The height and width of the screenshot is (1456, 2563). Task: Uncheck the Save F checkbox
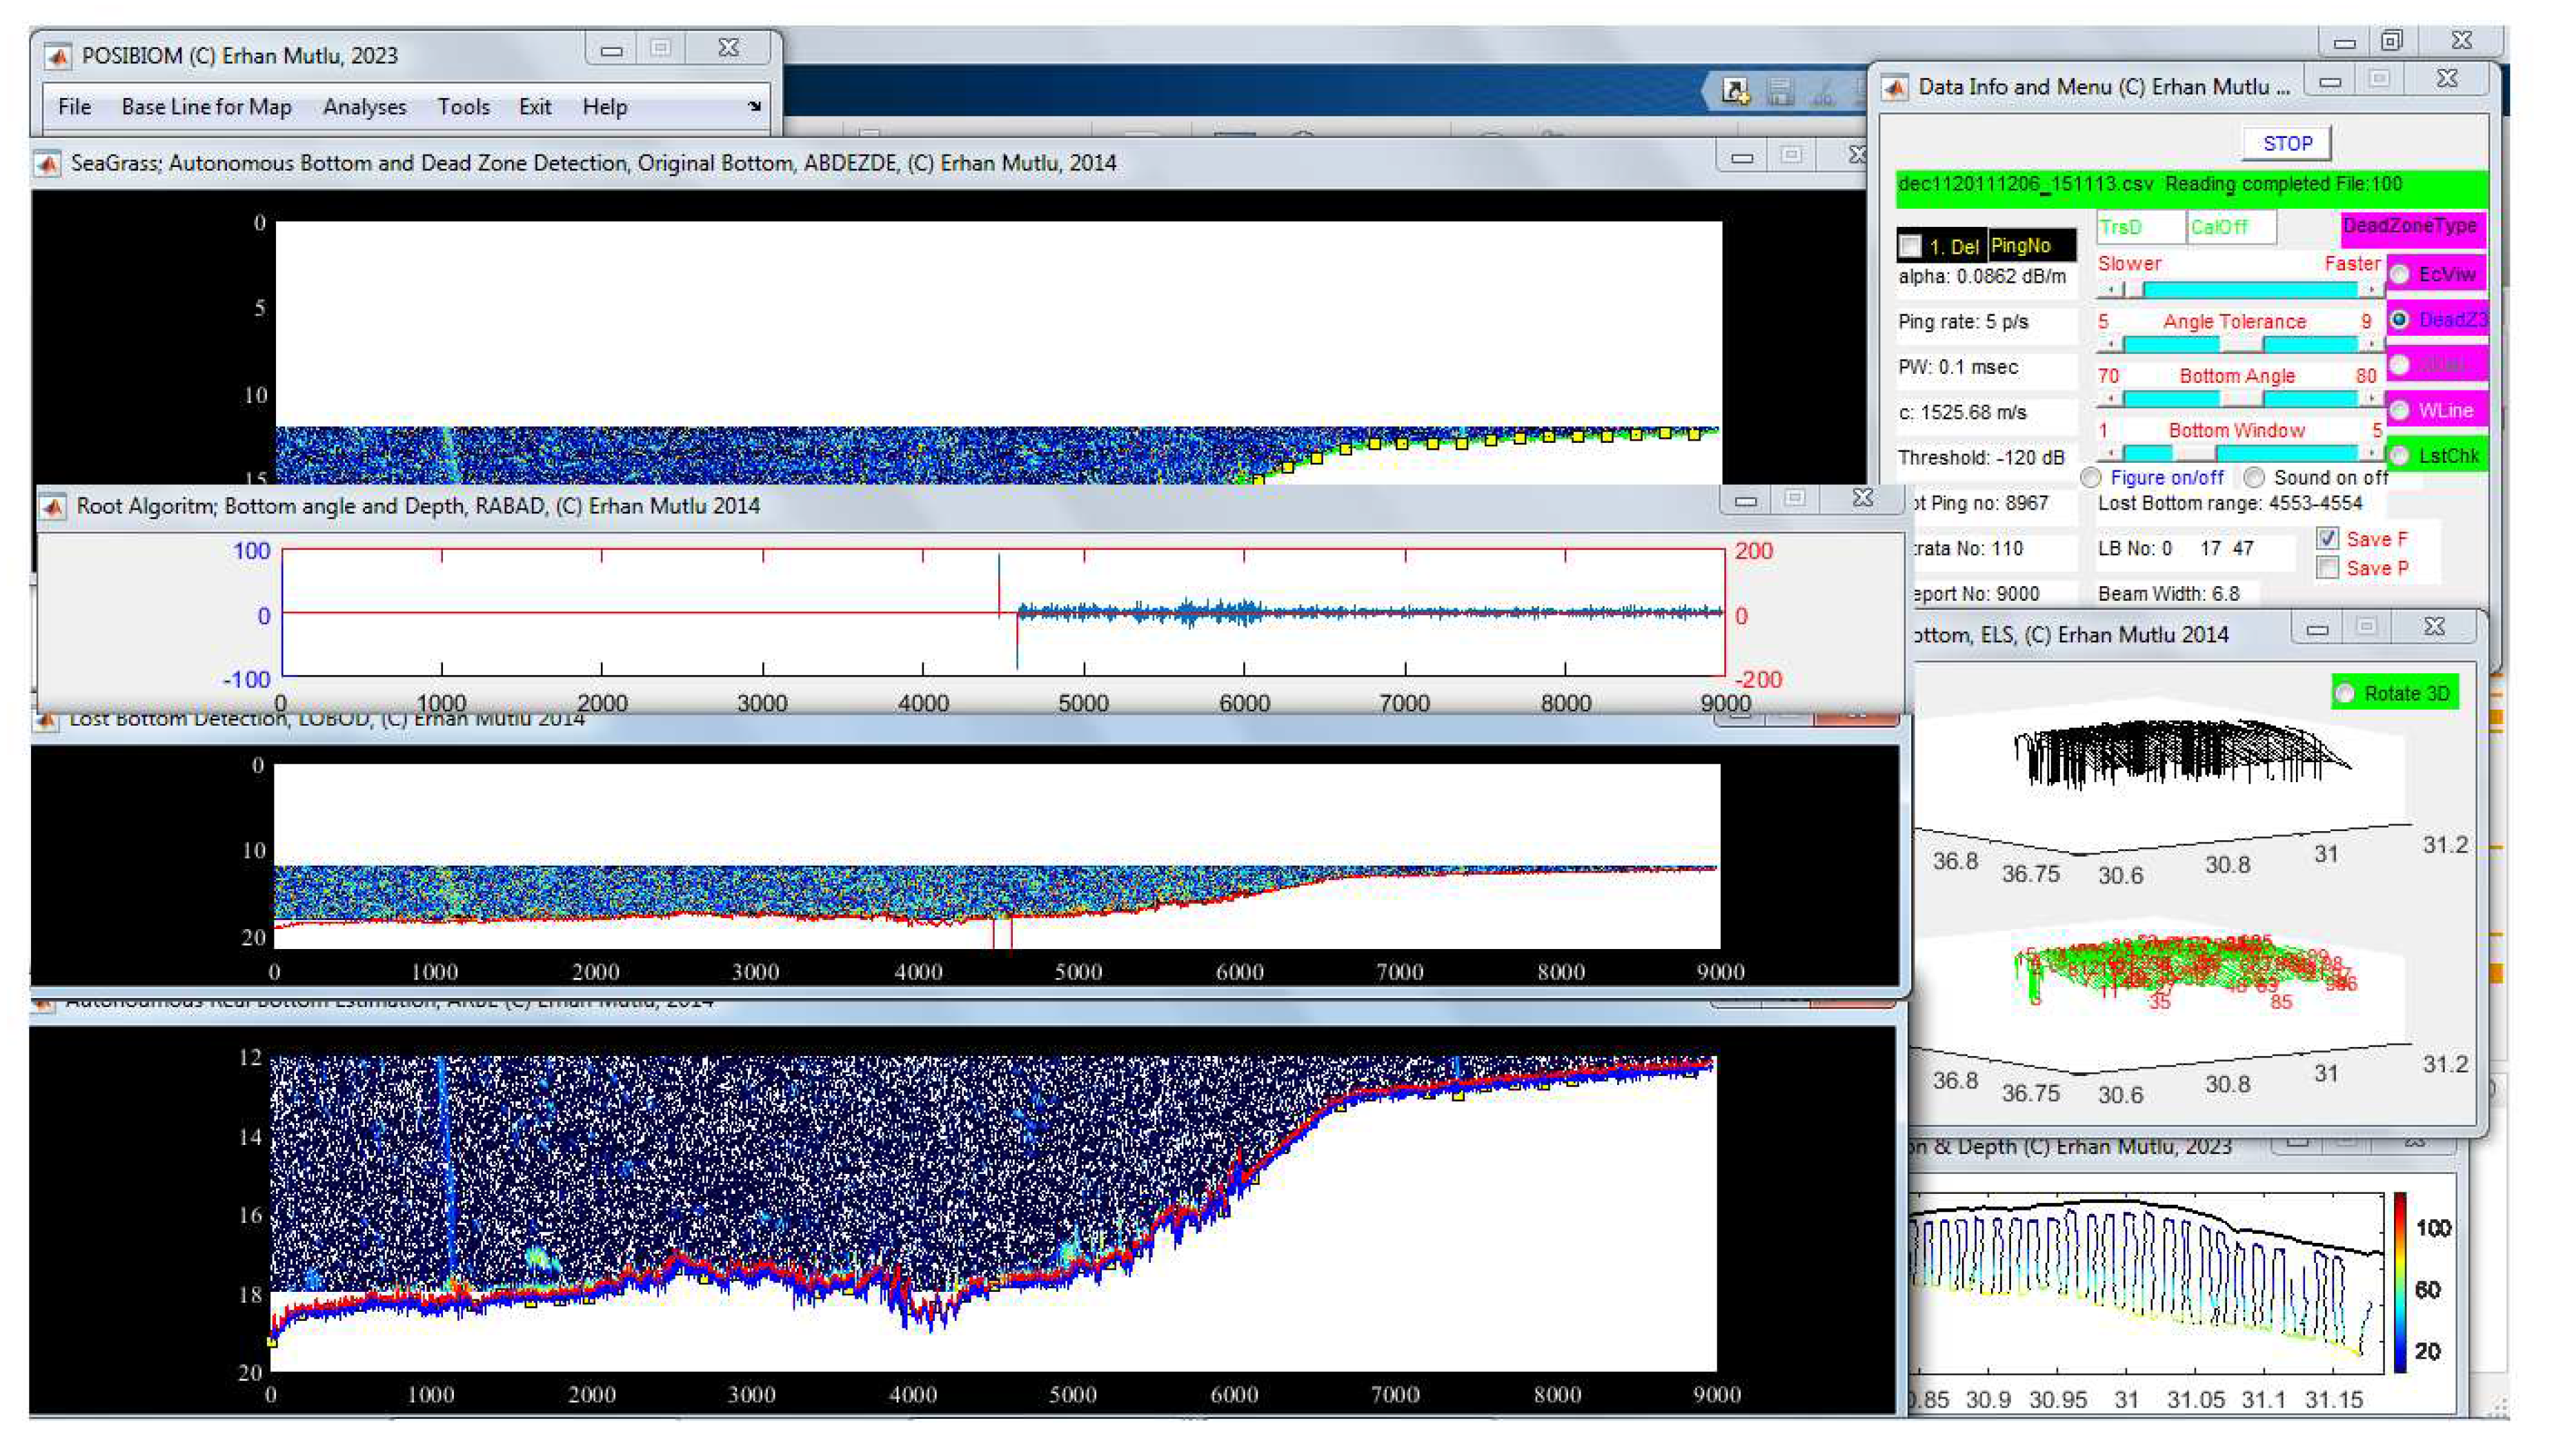click(2328, 539)
